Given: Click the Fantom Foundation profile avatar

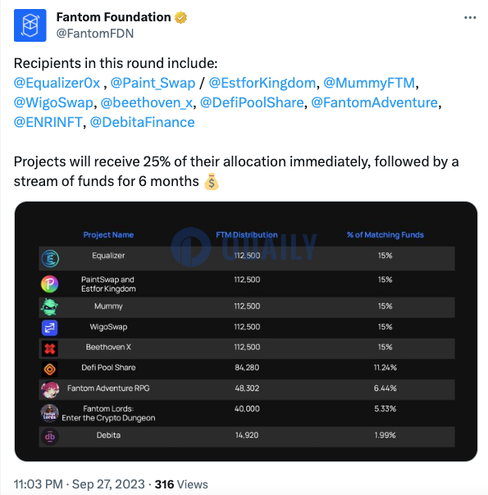Looking at the screenshot, I should coord(30,25).
